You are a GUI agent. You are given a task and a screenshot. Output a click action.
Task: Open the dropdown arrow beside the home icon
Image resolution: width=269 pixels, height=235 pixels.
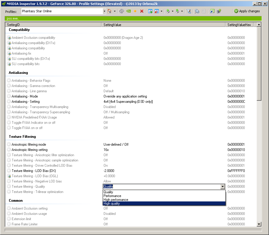click(x=115, y=11)
